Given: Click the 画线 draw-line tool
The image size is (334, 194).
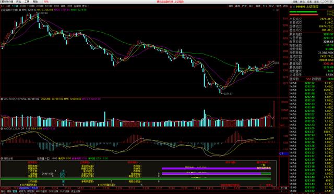Looking at the screenshot, I should (258, 6).
